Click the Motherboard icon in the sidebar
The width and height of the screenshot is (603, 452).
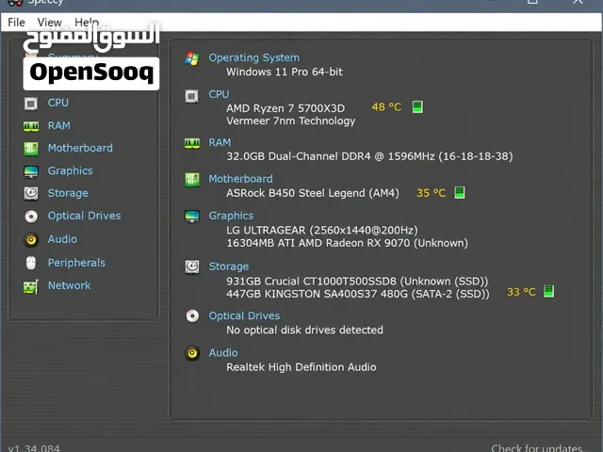pos(31,149)
